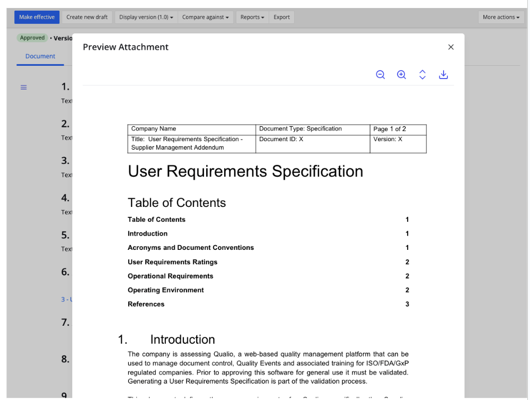Close the Preview Attachment dialog
Image resolution: width=530 pixels, height=400 pixels.
pos(451,47)
